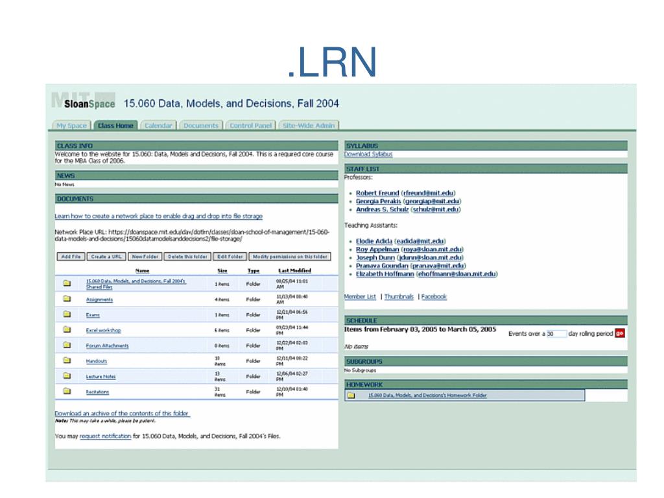
Task: Open the Homework Folder link
Action: (x=427, y=395)
